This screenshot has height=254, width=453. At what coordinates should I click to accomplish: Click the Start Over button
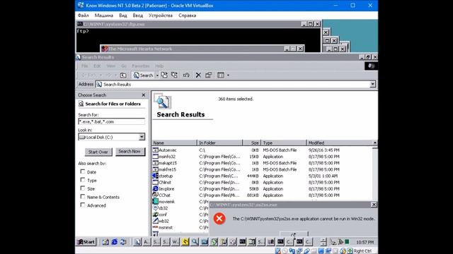click(98, 152)
